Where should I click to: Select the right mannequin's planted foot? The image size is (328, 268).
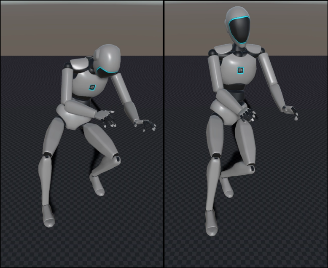click(x=211, y=223)
